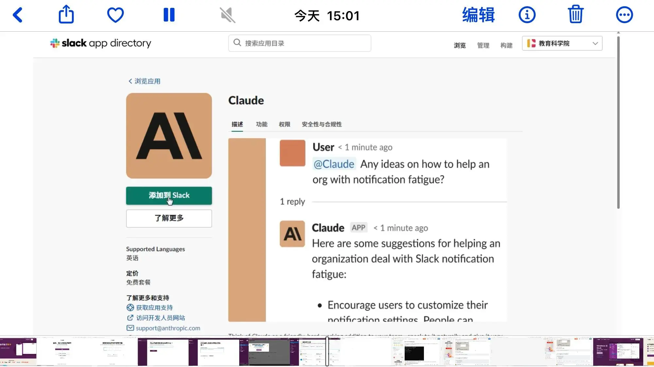Click the 访问开发人员网站 link
The height and width of the screenshot is (367, 654).
click(160, 318)
